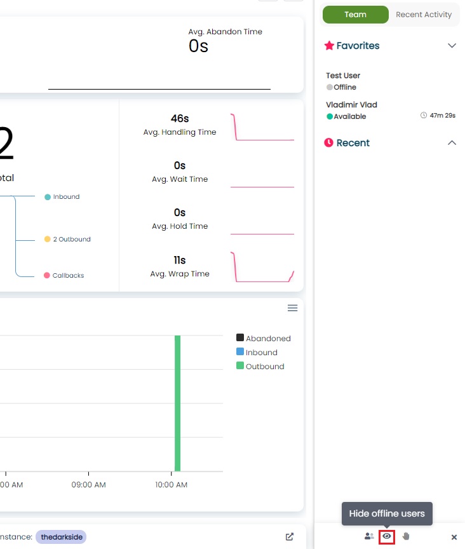465x549 pixels.
Task: Open the Recent Activity tab
Action: [x=423, y=15]
